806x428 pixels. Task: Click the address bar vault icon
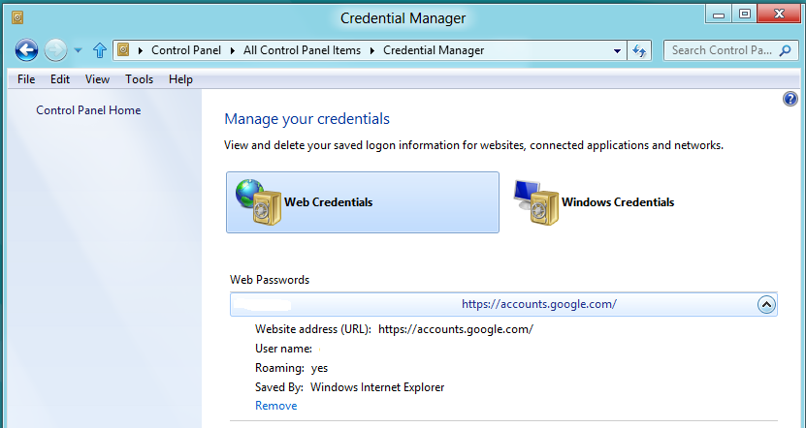tap(123, 49)
